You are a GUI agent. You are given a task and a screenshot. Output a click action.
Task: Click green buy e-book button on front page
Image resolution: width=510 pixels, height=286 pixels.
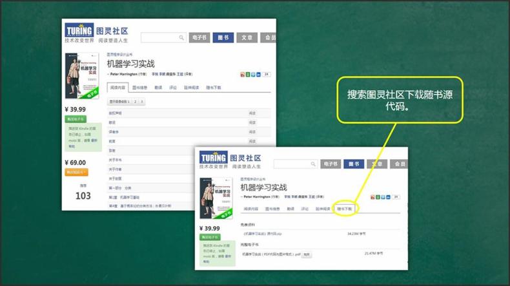coord(210,237)
